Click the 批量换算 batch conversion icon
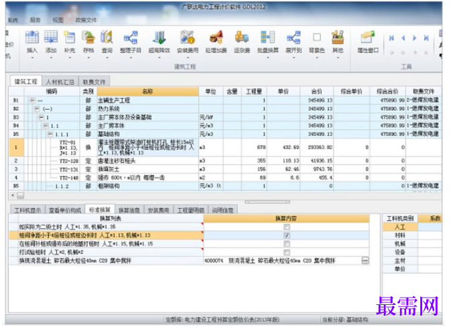 pyautogui.click(x=268, y=37)
